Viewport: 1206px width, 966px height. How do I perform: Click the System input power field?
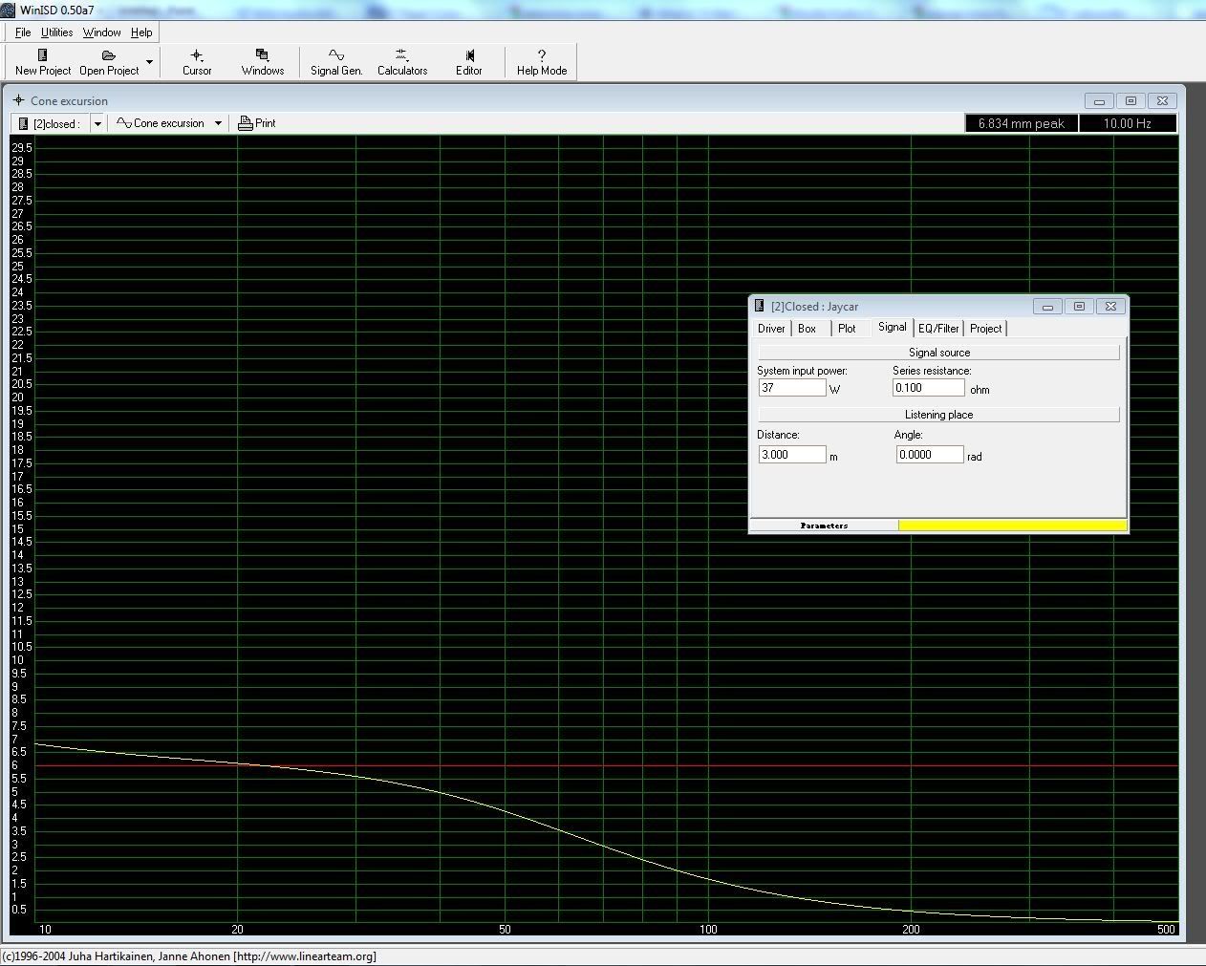click(792, 388)
